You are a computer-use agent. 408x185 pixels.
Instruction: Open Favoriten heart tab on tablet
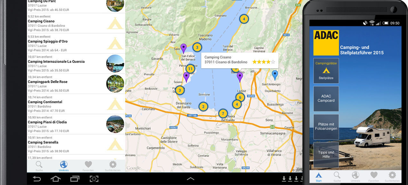[x=88, y=166]
